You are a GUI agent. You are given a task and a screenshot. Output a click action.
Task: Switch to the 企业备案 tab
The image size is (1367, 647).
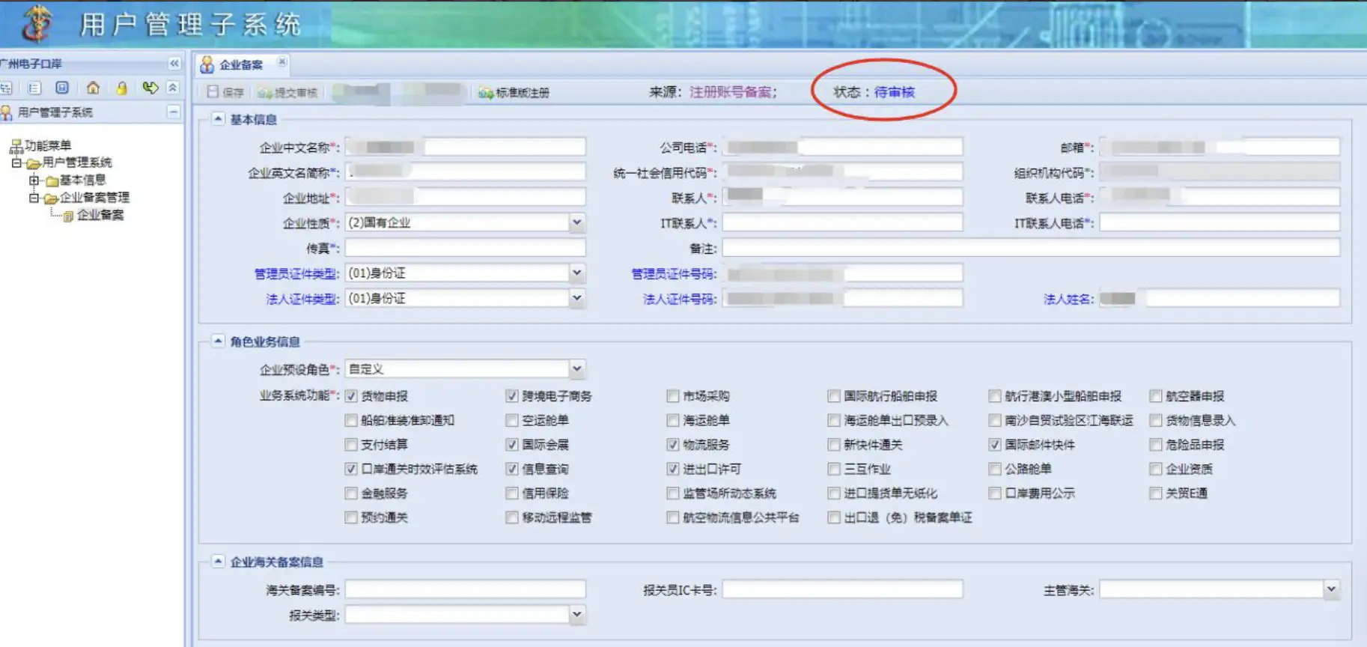coord(241,65)
